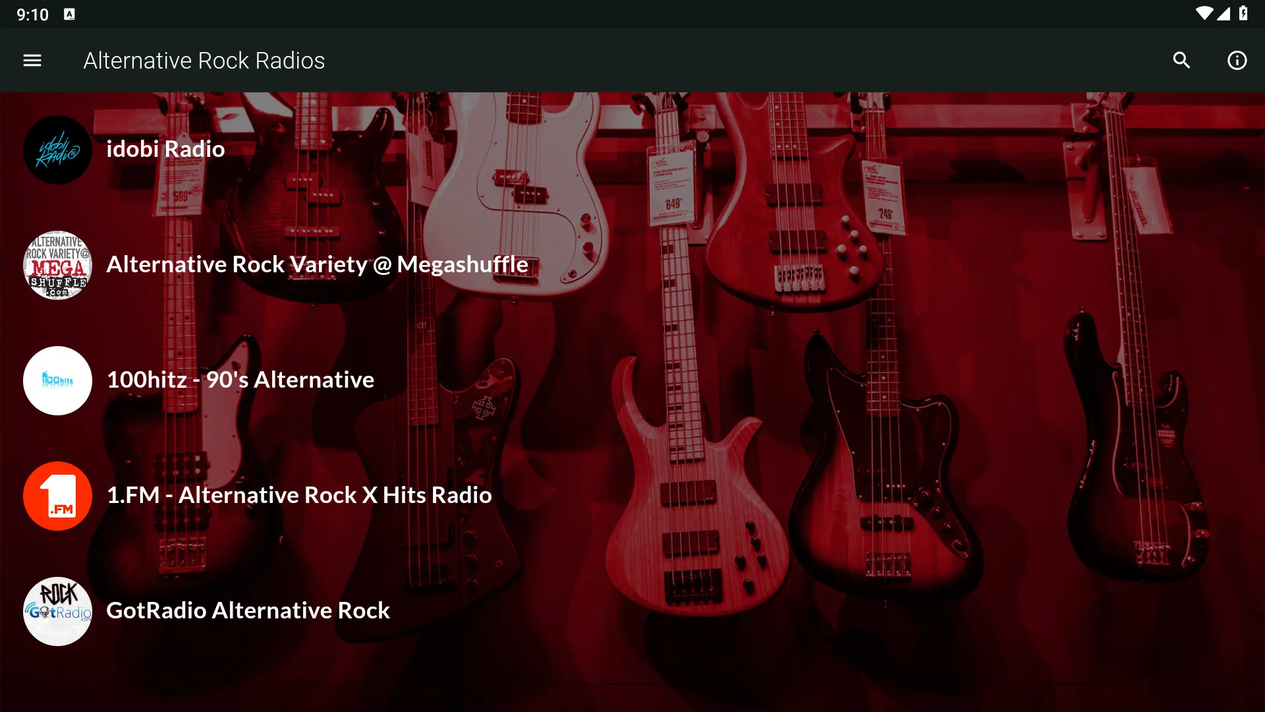Screen dimensions: 1265x712
Task: Select 1.FM Alternative Rock X Hits logo
Action: click(x=57, y=494)
